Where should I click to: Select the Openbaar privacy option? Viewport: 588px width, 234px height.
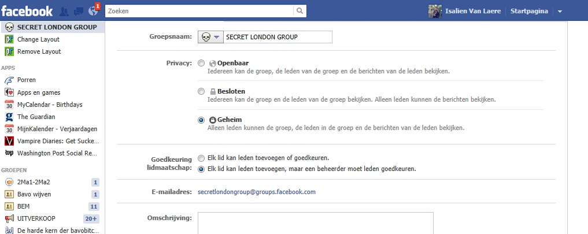[201, 63]
